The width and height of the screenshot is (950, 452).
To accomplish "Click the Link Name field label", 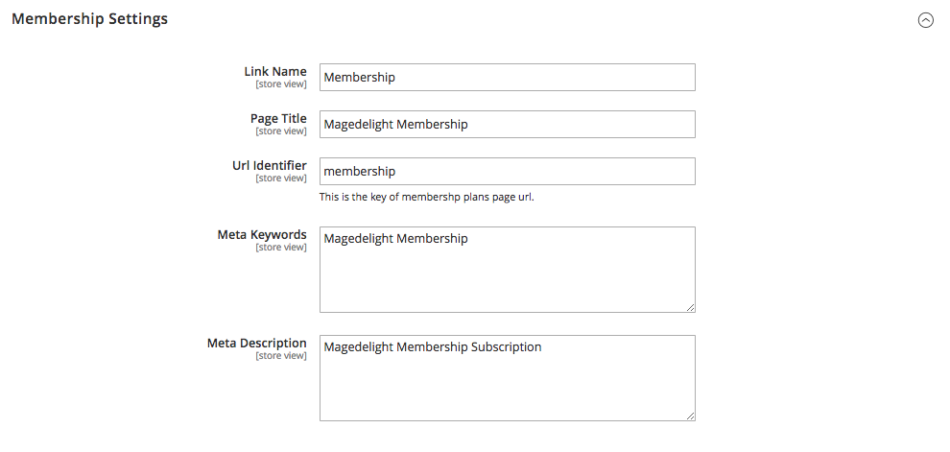I will [275, 72].
